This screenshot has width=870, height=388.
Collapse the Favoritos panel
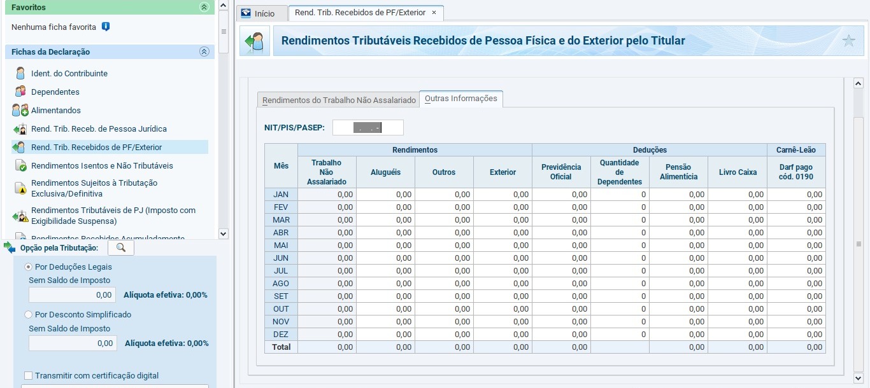point(204,7)
